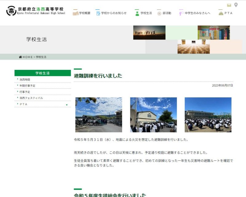Click the mail envelope icon

[229, 5]
